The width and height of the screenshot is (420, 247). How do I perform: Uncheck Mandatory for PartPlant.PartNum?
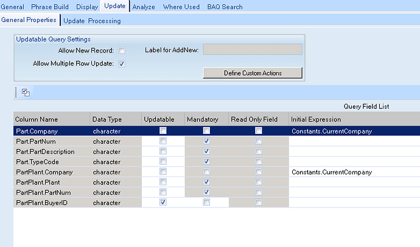point(206,192)
